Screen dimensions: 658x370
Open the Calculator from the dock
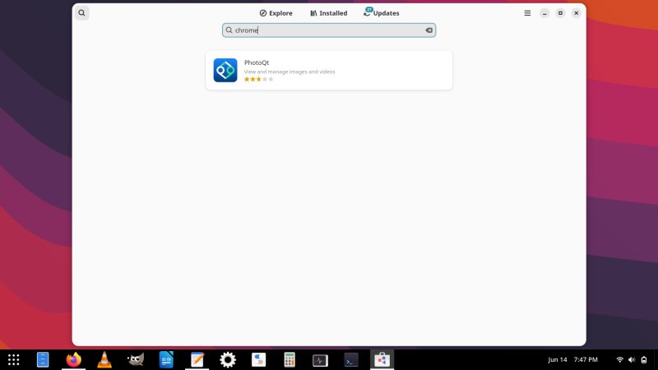pyautogui.click(x=290, y=359)
